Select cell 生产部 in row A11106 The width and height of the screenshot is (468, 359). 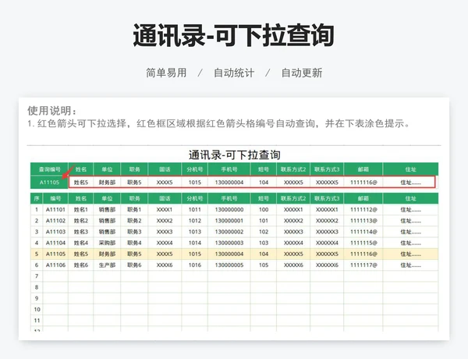(x=107, y=265)
